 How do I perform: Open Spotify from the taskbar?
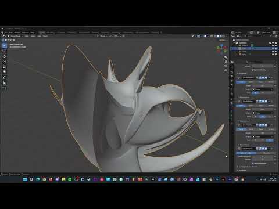[70, 179]
